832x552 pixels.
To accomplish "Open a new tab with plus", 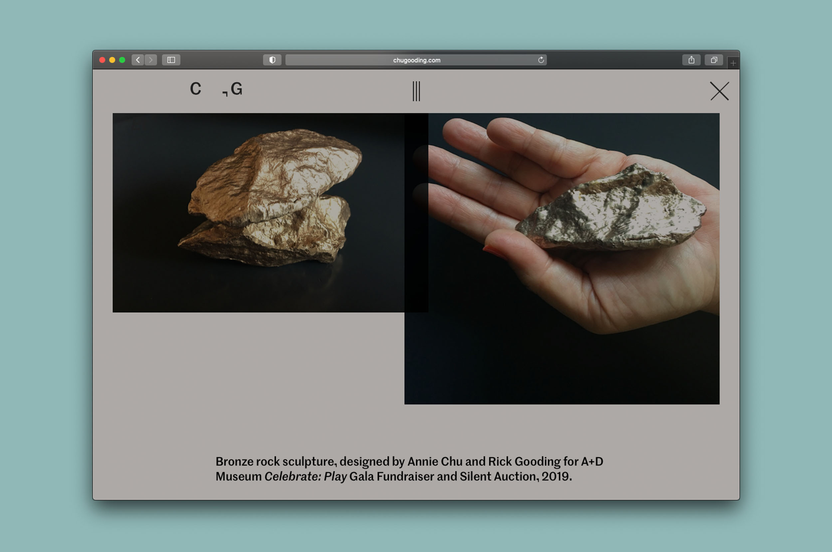I will tap(733, 63).
